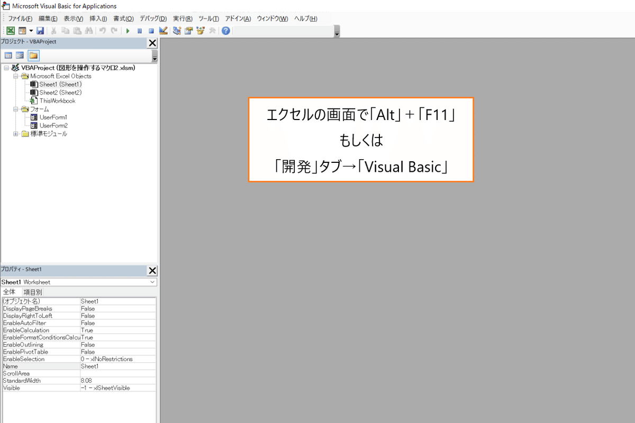Open the 表示(V) menu

pos(74,19)
